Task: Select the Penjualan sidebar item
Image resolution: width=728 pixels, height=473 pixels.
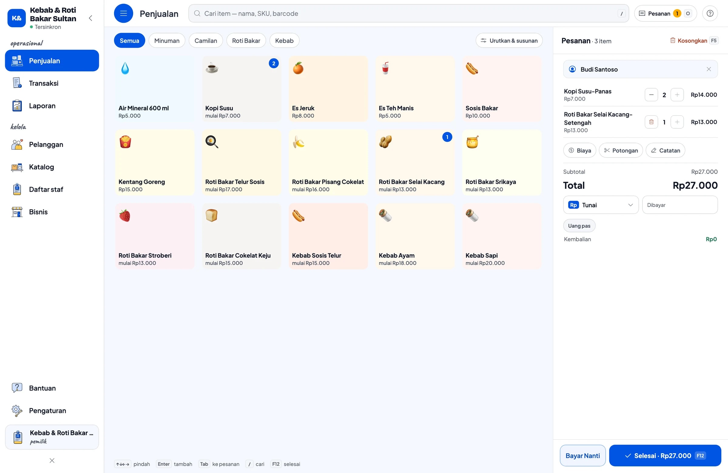Action: [x=52, y=61]
